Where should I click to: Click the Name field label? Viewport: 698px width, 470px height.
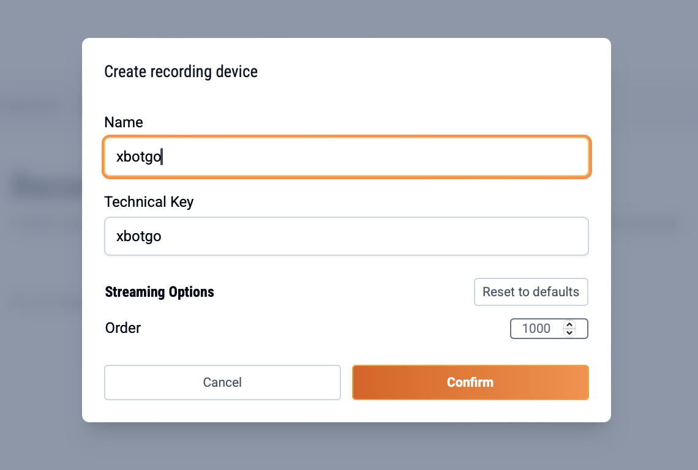pyautogui.click(x=124, y=122)
